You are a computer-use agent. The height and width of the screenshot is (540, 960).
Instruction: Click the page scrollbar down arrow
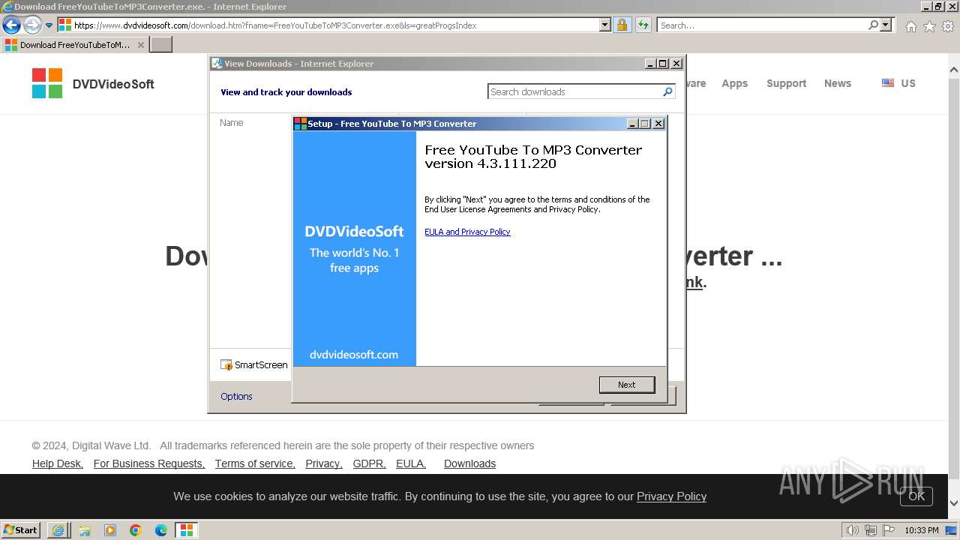coord(954,503)
